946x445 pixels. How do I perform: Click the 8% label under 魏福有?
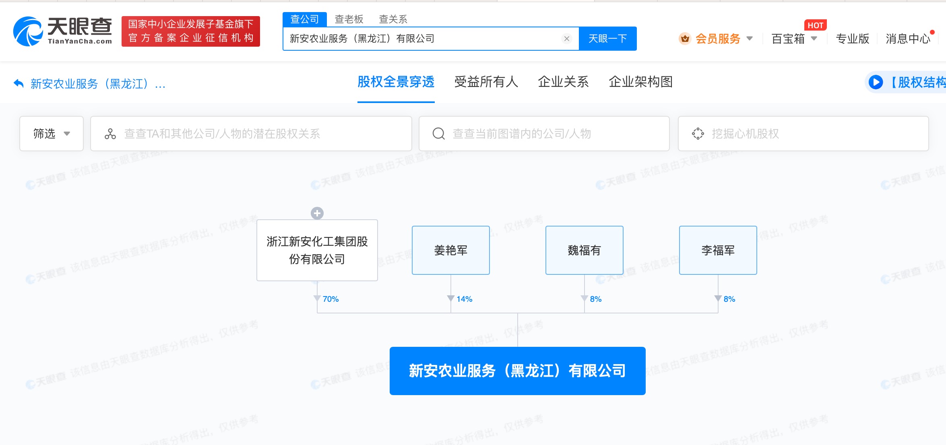(x=596, y=299)
